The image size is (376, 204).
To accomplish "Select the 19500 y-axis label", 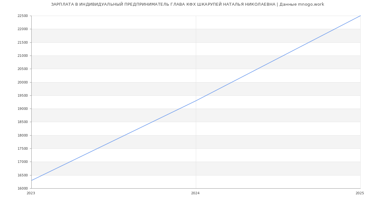I will pyautogui.click(x=23, y=95).
